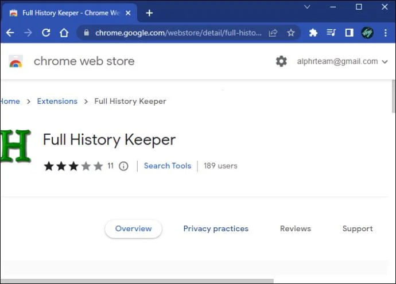Open the Extensions puzzle menu

(x=313, y=33)
